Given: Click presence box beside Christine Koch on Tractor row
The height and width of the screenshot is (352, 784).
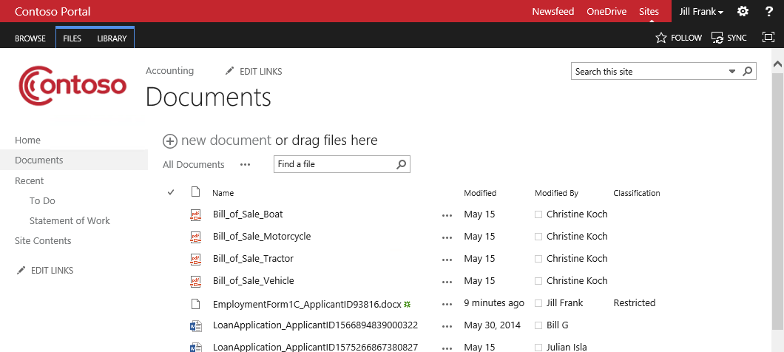Looking at the screenshot, I should (538, 259).
